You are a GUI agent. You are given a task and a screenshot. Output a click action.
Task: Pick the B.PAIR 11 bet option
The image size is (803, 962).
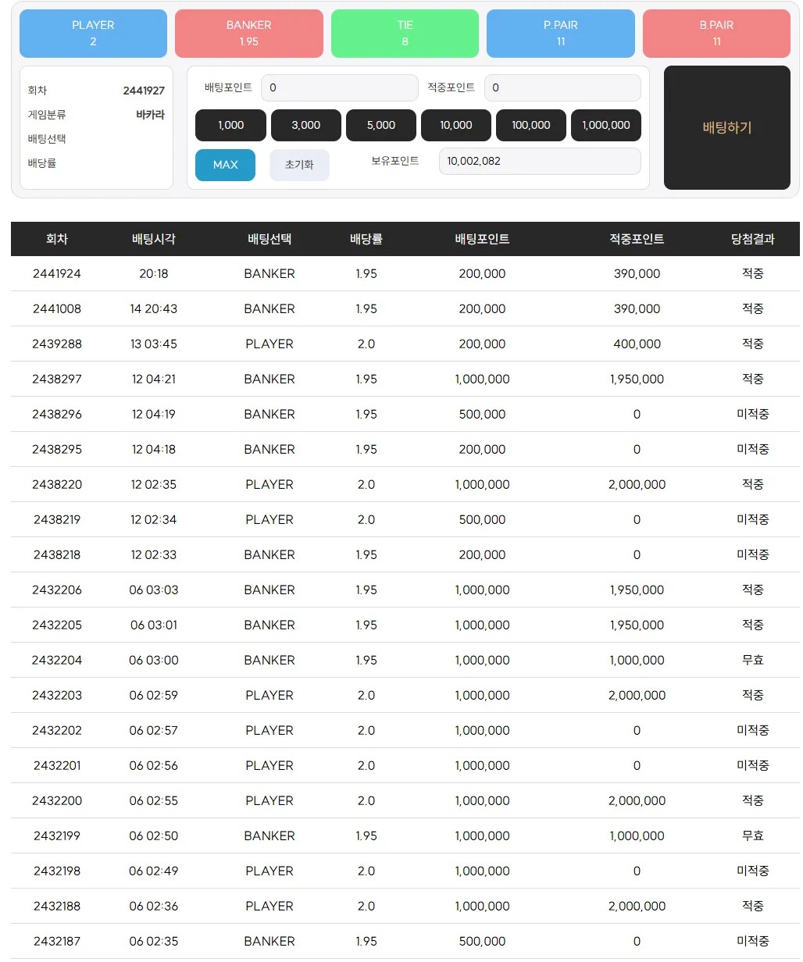(716, 34)
